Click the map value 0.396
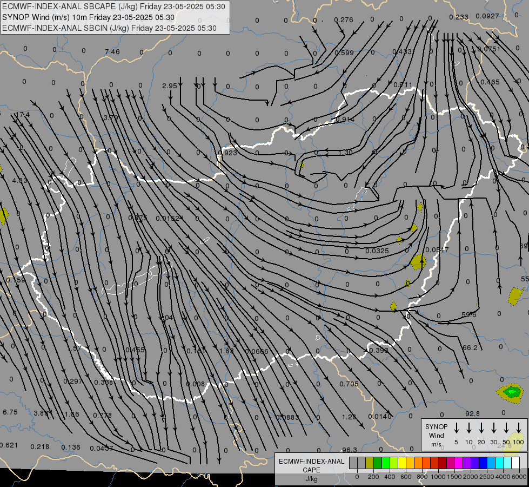Image resolution: width=529 pixels, height=487 pixels. tap(379, 350)
